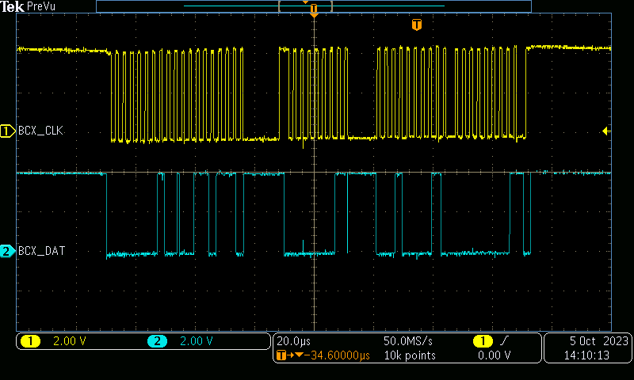The width and height of the screenshot is (634, 380).
Task: Select the BCX_CLK channel label
Action: pos(40,131)
